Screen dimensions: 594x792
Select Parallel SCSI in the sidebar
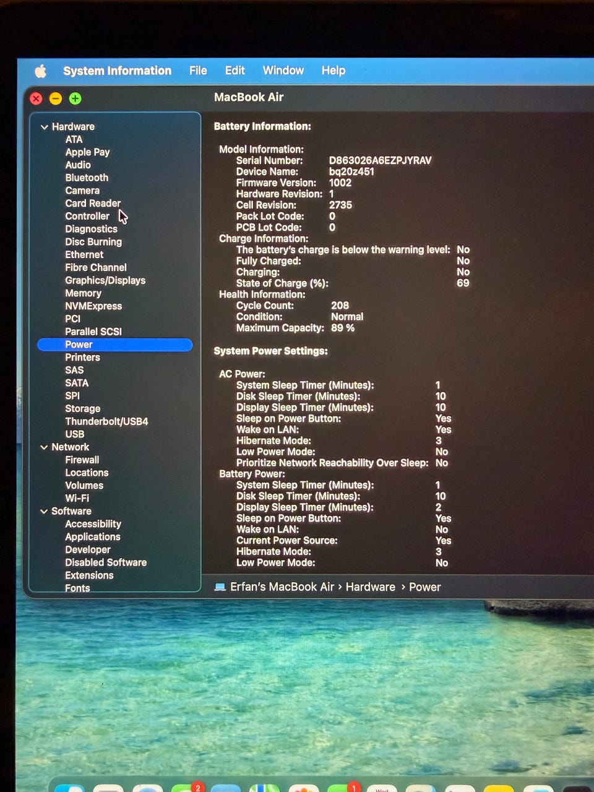93,332
